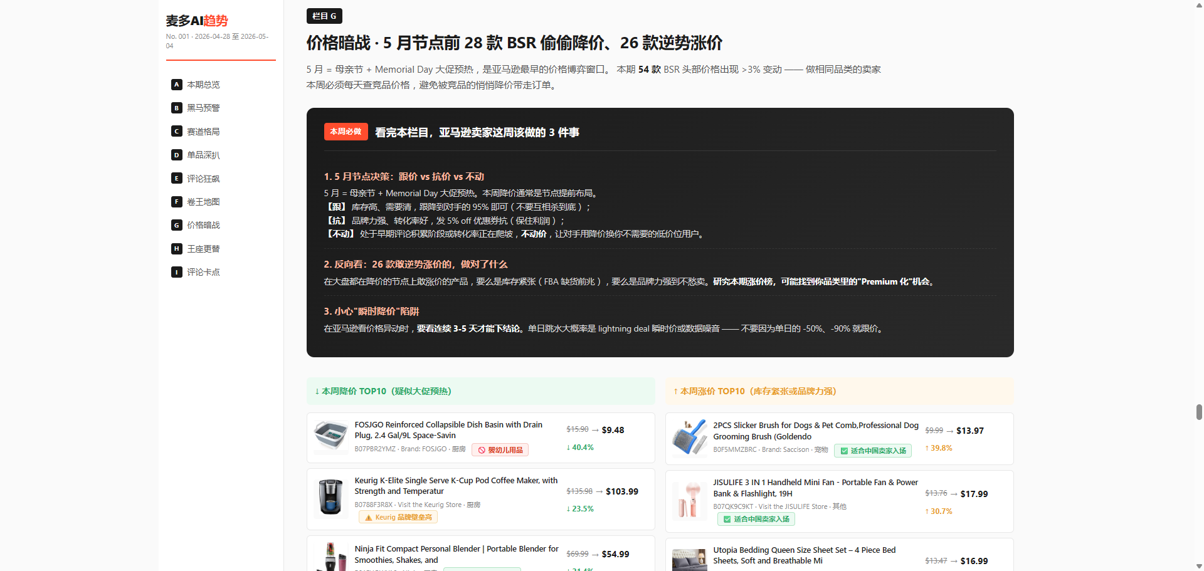1204x571 pixels.
Task: Click the Keurig new price $103.99
Action: 622,491
